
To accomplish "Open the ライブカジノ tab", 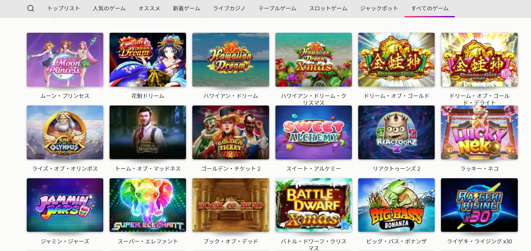I will [229, 9].
